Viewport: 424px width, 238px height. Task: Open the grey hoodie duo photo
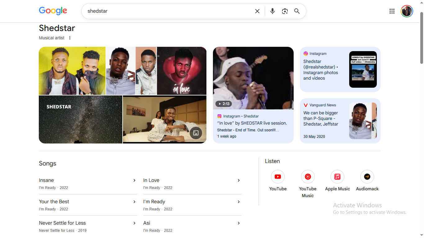click(x=131, y=71)
